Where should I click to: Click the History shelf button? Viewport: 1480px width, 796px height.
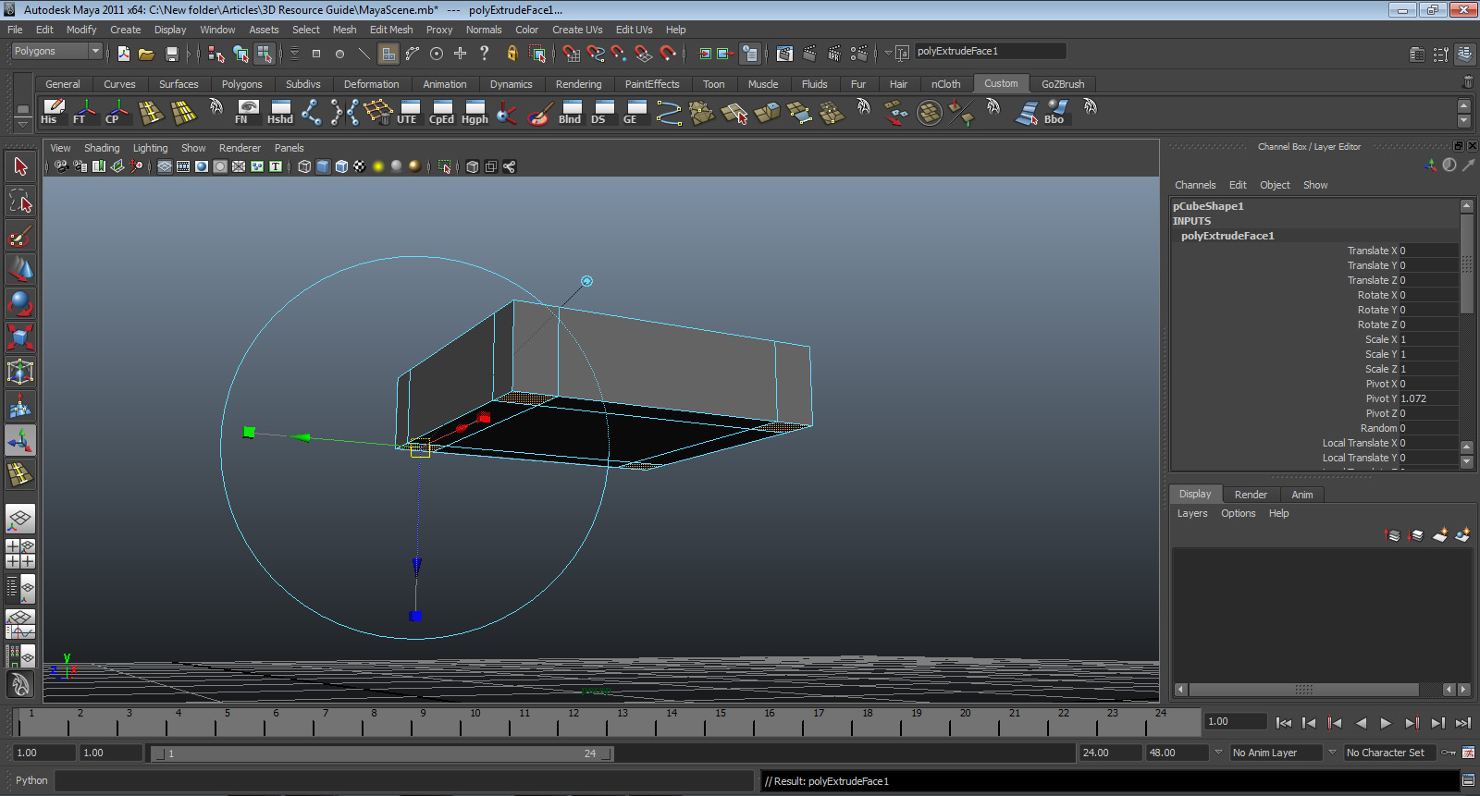pos(52,111)
